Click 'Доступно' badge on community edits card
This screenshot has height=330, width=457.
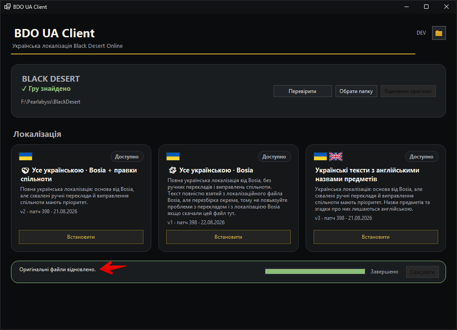[x=127, y=157]
